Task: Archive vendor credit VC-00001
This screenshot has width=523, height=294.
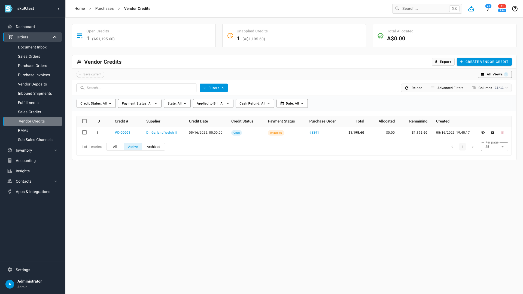Action: (x=492, y=133)
